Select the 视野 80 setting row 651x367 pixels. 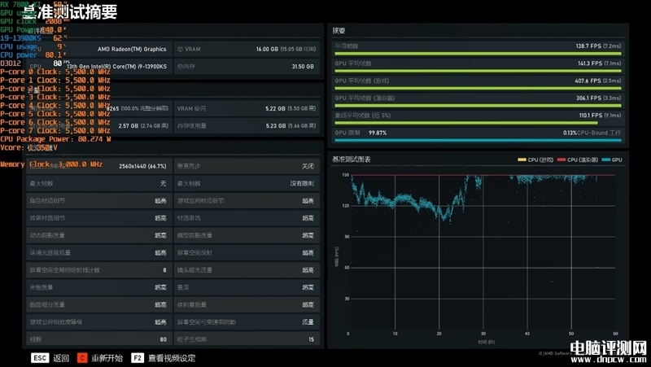(x=98, y=339)
